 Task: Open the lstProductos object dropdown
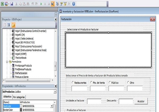[x=55, y=92]
